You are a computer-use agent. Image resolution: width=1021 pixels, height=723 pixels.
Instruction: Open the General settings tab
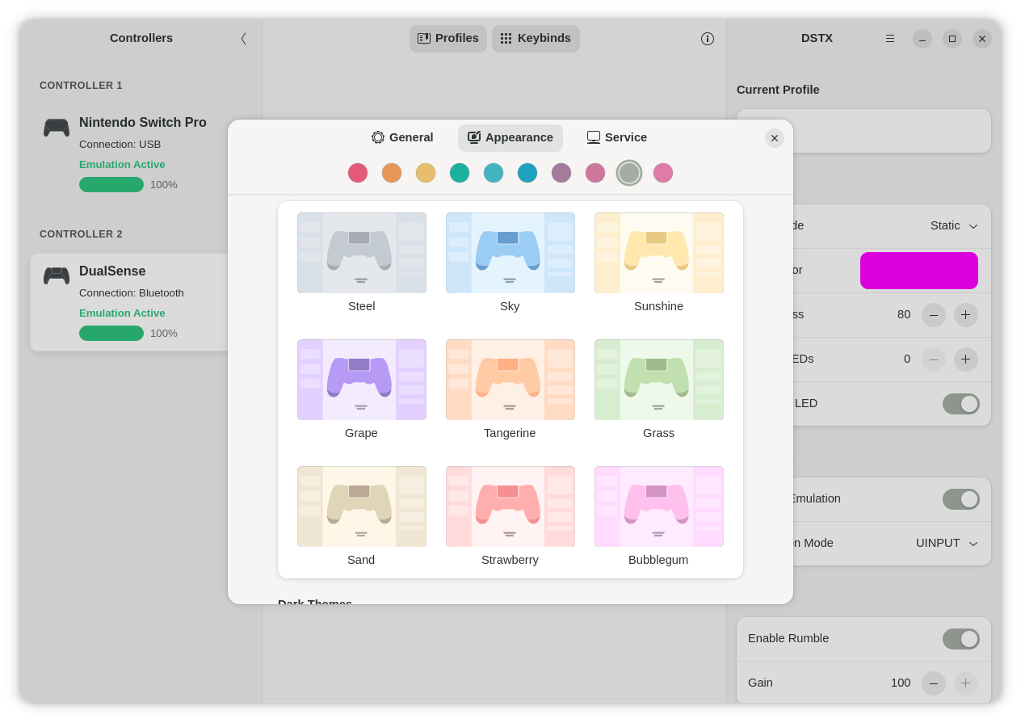click(402, 137)
